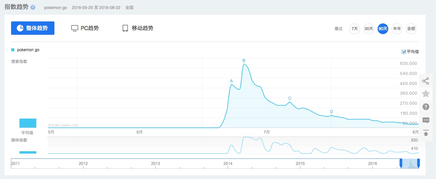436x179 pixels.
Task: Click 2014 on the bottom timeline
Action: [x=228, y=164]
